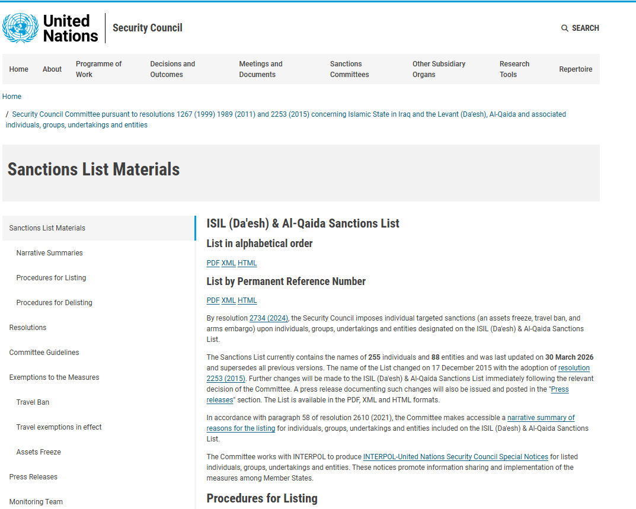636x509 pixels.
Task: Open HTML version of alphabetical list
Action: click(247, 263)
